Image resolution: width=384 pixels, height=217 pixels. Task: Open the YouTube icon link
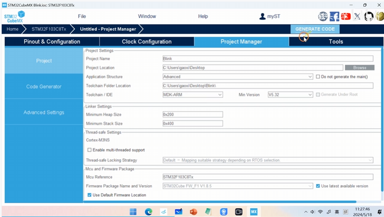pyautogui.click(x=346, y=16)
